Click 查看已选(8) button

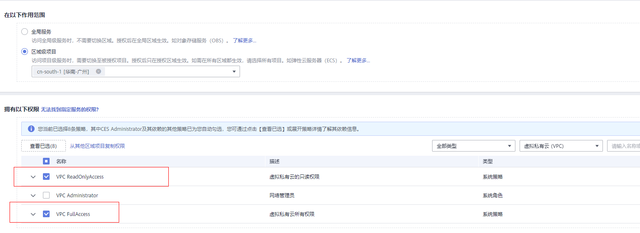coord(43,146)
